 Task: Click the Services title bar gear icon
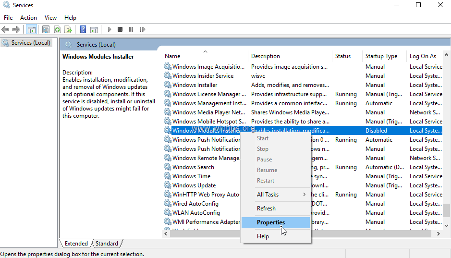click(6, 5)
